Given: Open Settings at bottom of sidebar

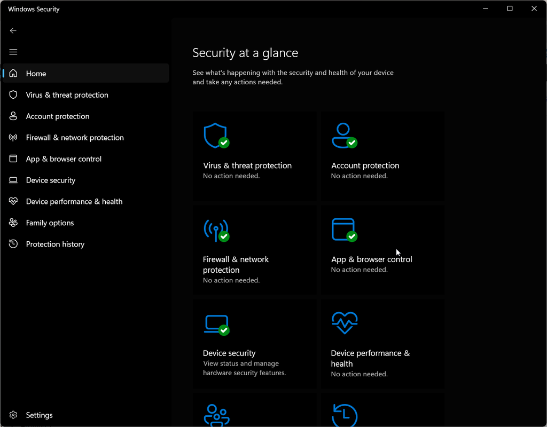Looking at the screenshot, I should point(86,415).
